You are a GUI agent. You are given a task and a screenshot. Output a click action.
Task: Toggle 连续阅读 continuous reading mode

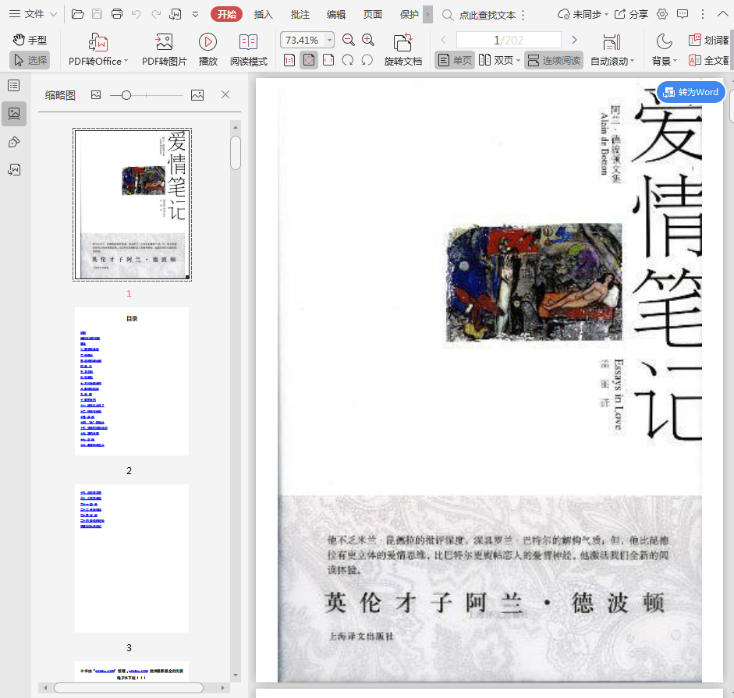(554, 60)
